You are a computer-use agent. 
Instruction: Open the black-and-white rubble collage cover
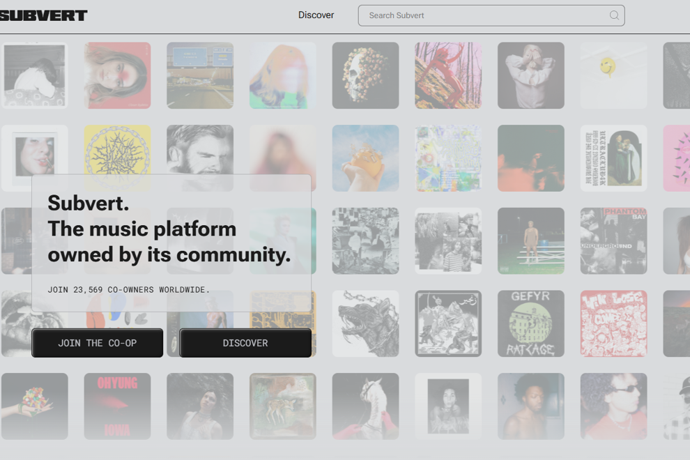click(365, 240)
